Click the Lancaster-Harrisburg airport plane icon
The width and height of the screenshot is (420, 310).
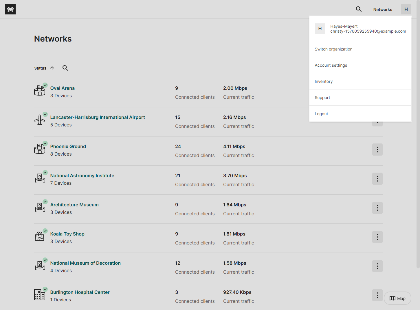[40, 120]
